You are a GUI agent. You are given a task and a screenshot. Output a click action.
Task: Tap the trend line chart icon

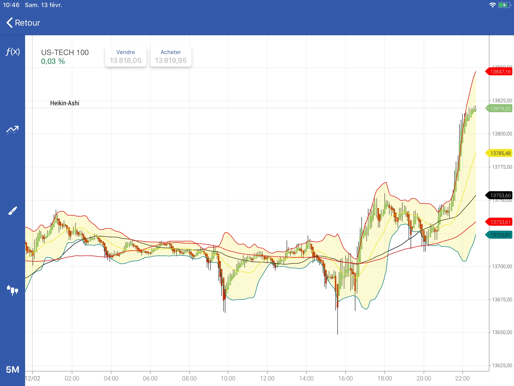point(13,130)
